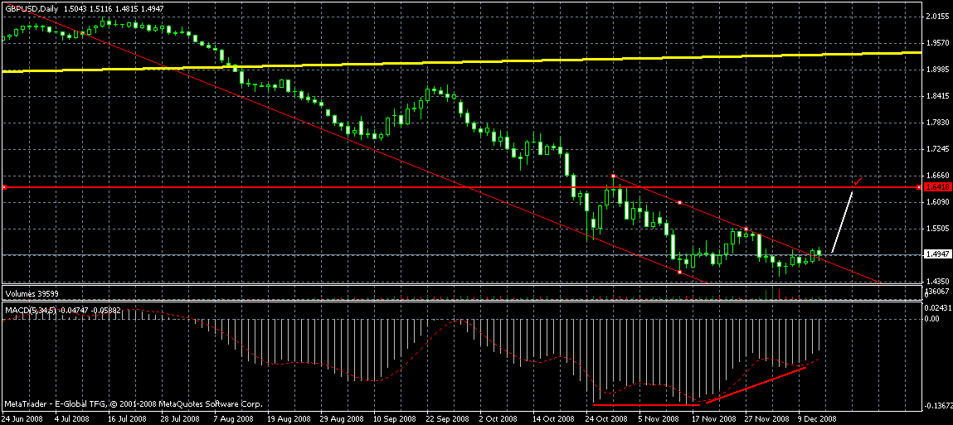Select channel anchor at the late November high
953x425 pixels.
tap(746, 229)
